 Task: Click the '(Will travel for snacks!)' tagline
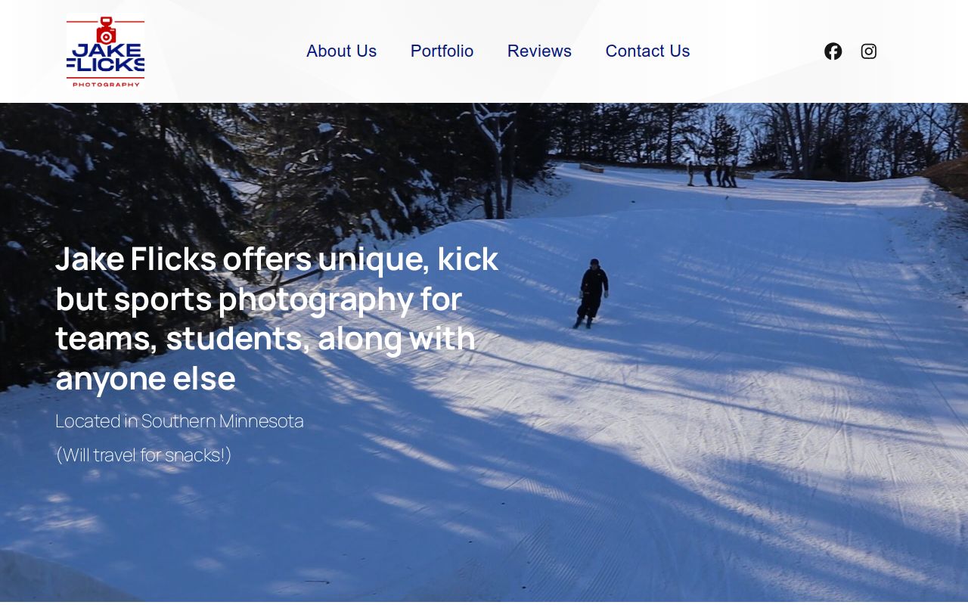pyautogui.click(x=144, y=455)
